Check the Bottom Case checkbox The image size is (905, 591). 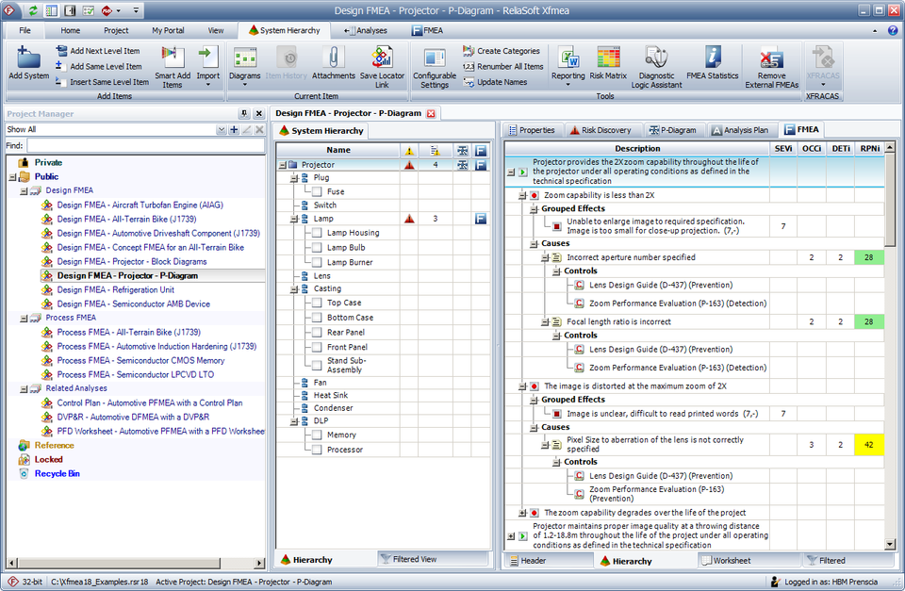317,318
